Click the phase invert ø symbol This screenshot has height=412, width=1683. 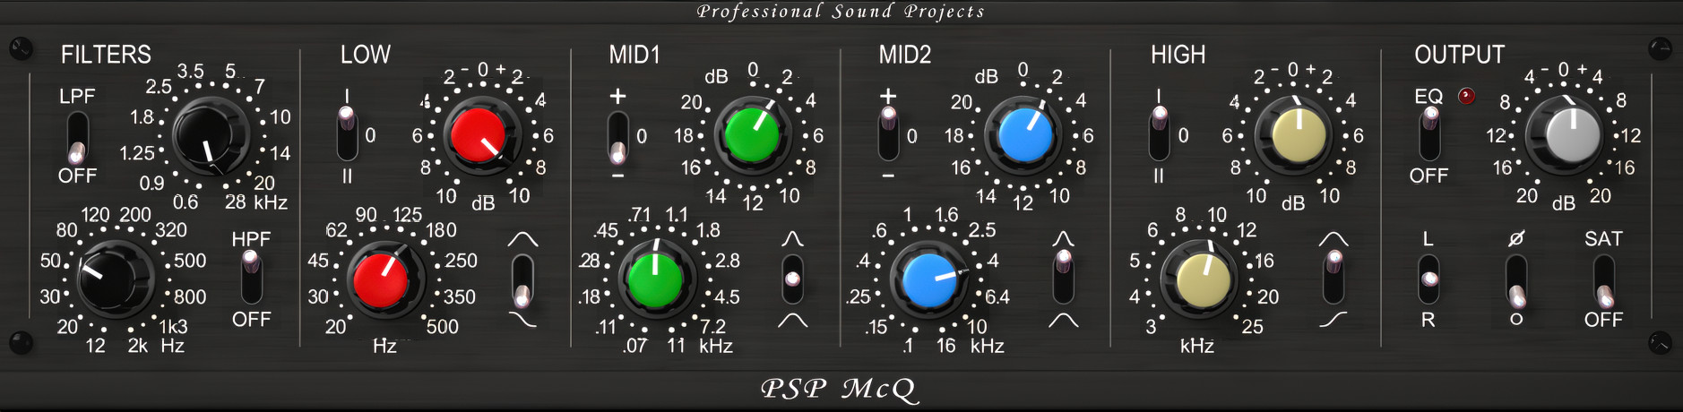[1516, 238]
